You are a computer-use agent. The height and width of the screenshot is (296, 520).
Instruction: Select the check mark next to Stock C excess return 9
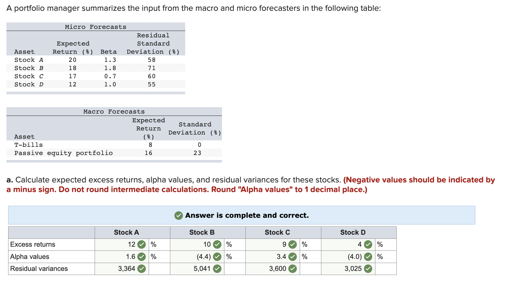(x=292, y=244)
